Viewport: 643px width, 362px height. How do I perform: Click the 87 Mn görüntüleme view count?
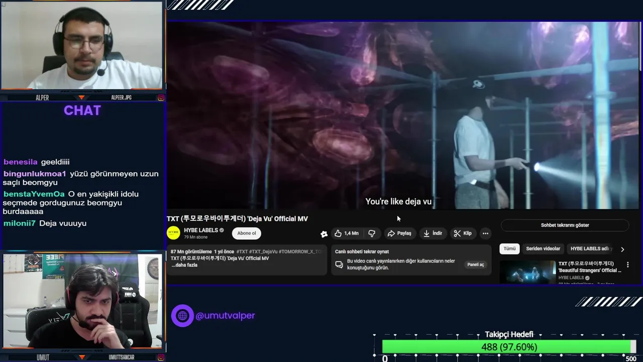pyautogui.click(x=191, y=251)
